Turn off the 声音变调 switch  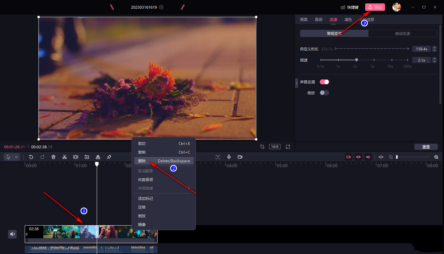324,82
